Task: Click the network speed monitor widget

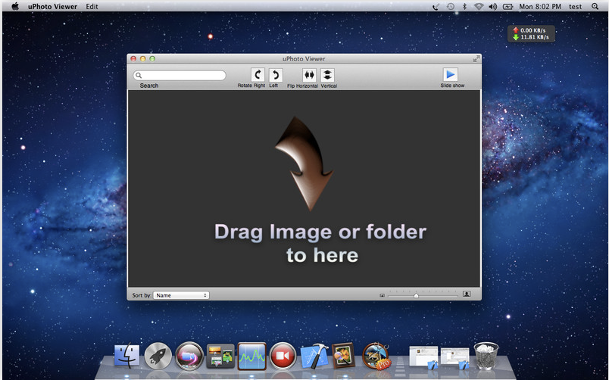Action: (x=531, y=34)
